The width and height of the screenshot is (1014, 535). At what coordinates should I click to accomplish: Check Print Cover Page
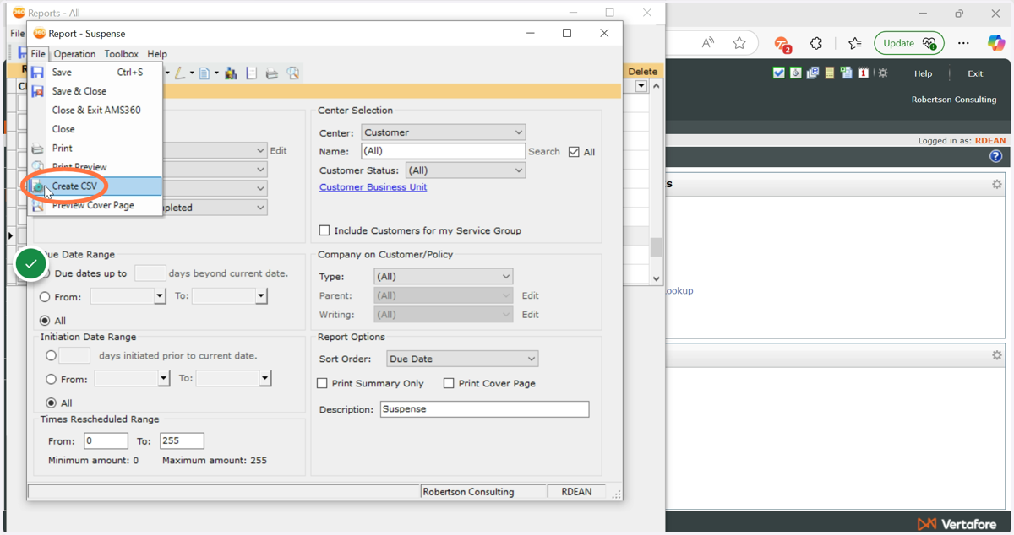[449, 383]
